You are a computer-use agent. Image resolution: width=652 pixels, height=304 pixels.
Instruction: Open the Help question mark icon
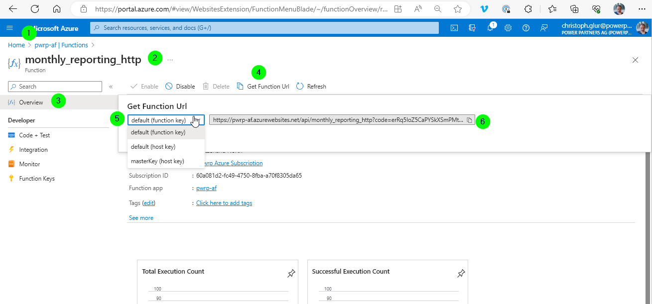pos(526,28)
